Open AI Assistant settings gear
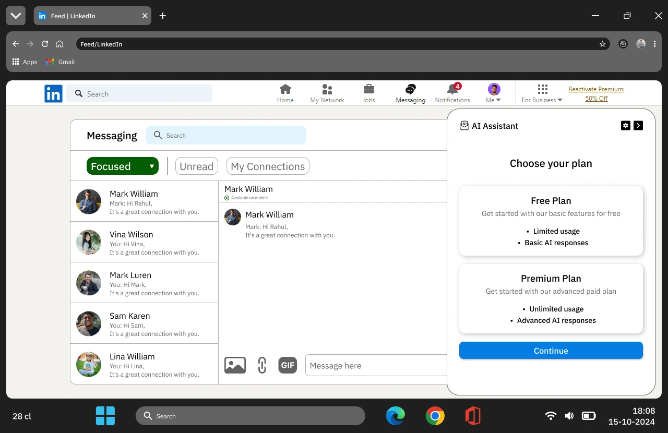Viewport: 668px width, 433px height. tap(626, 125)
